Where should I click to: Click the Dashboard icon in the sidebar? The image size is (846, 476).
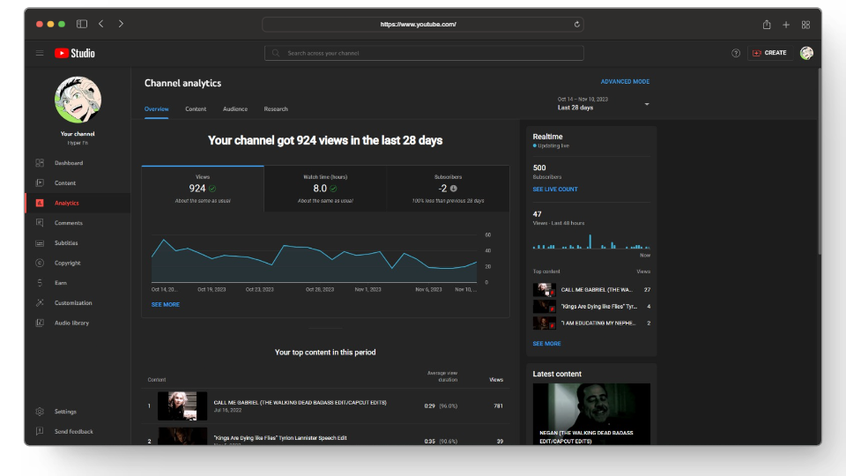(x=40, y=163)
